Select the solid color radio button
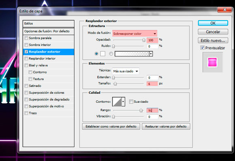Viewport: 235px width, 161px height. click(x=96, y=53)
